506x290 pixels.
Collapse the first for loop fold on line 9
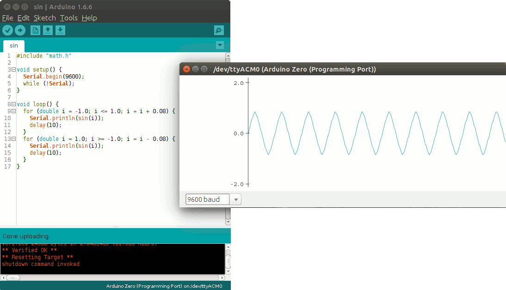coord(13,111)
